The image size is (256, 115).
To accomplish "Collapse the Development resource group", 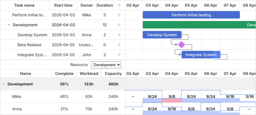I will (4, 84).
